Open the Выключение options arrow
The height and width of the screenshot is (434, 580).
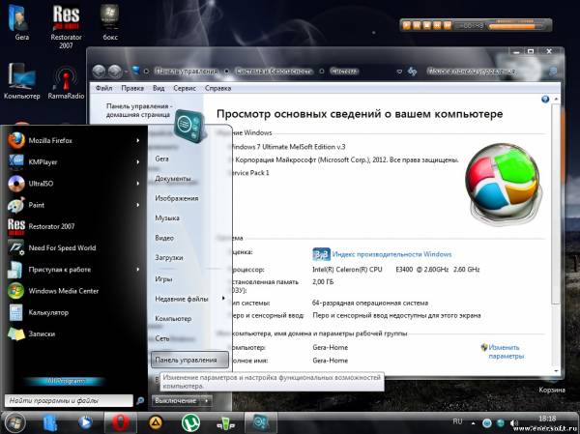point(207,401)
